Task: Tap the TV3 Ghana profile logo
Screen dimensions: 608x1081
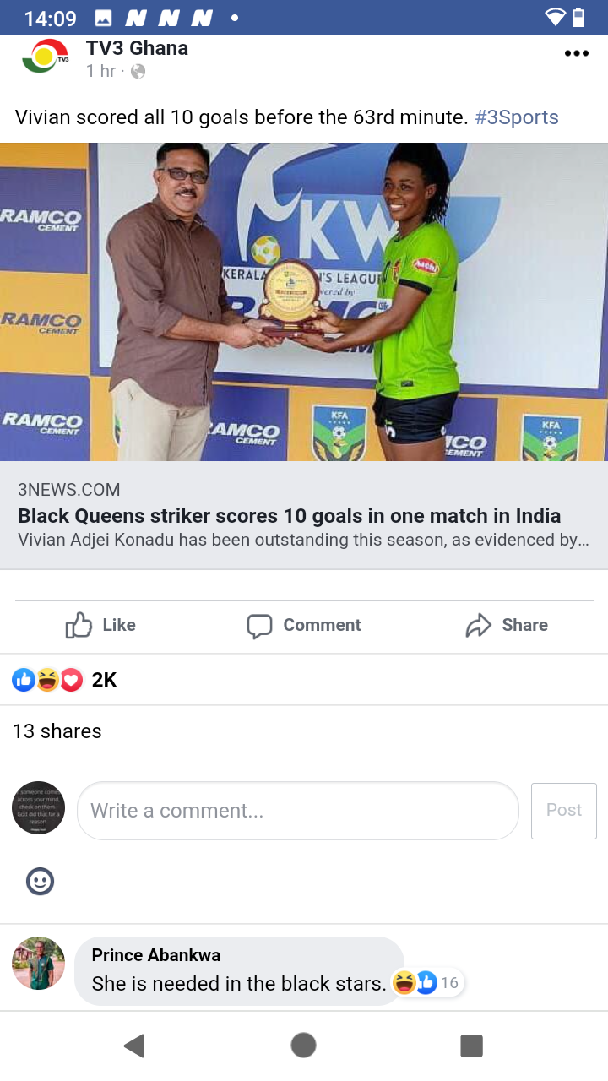Action: pyautogui.click(x=45, y=57)
